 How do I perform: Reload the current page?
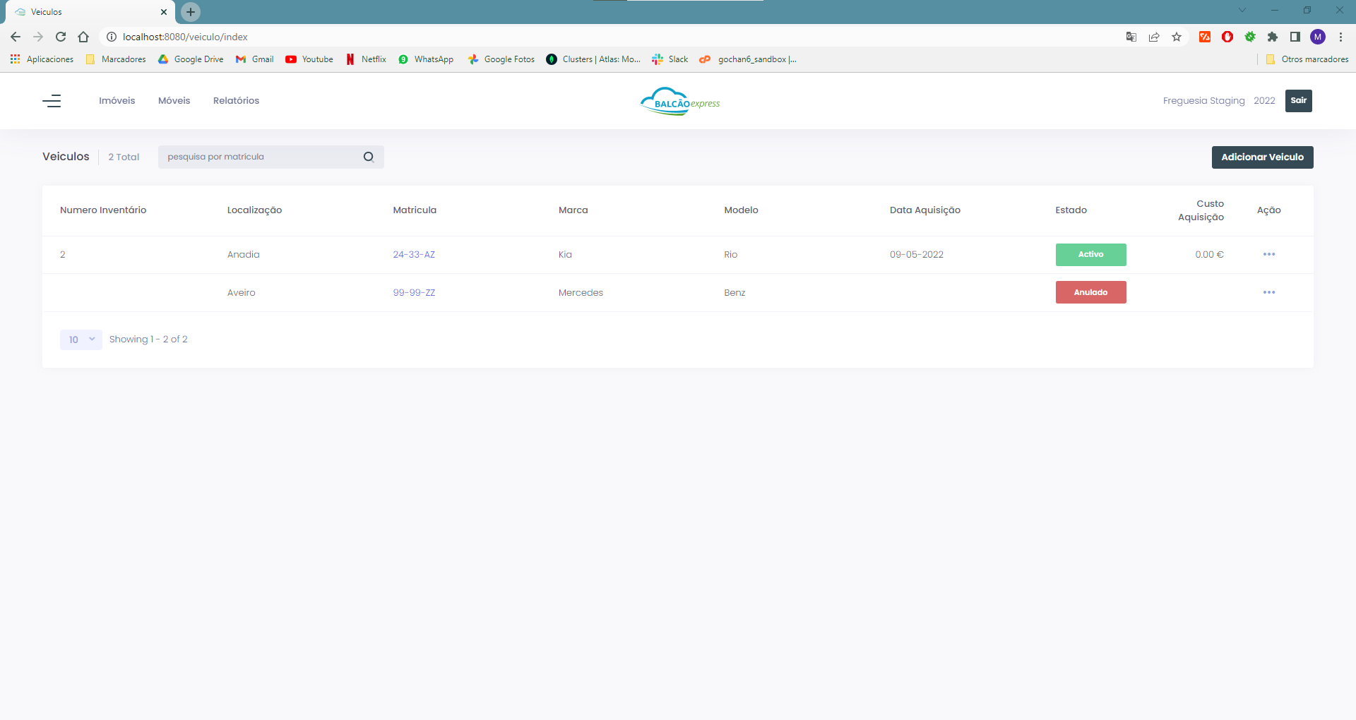point(61,37)
